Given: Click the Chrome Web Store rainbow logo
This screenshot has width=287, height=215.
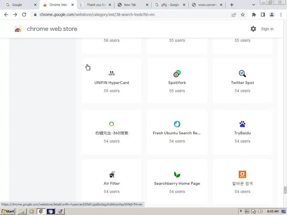Looking at the screenshot, I should (18, 29).
